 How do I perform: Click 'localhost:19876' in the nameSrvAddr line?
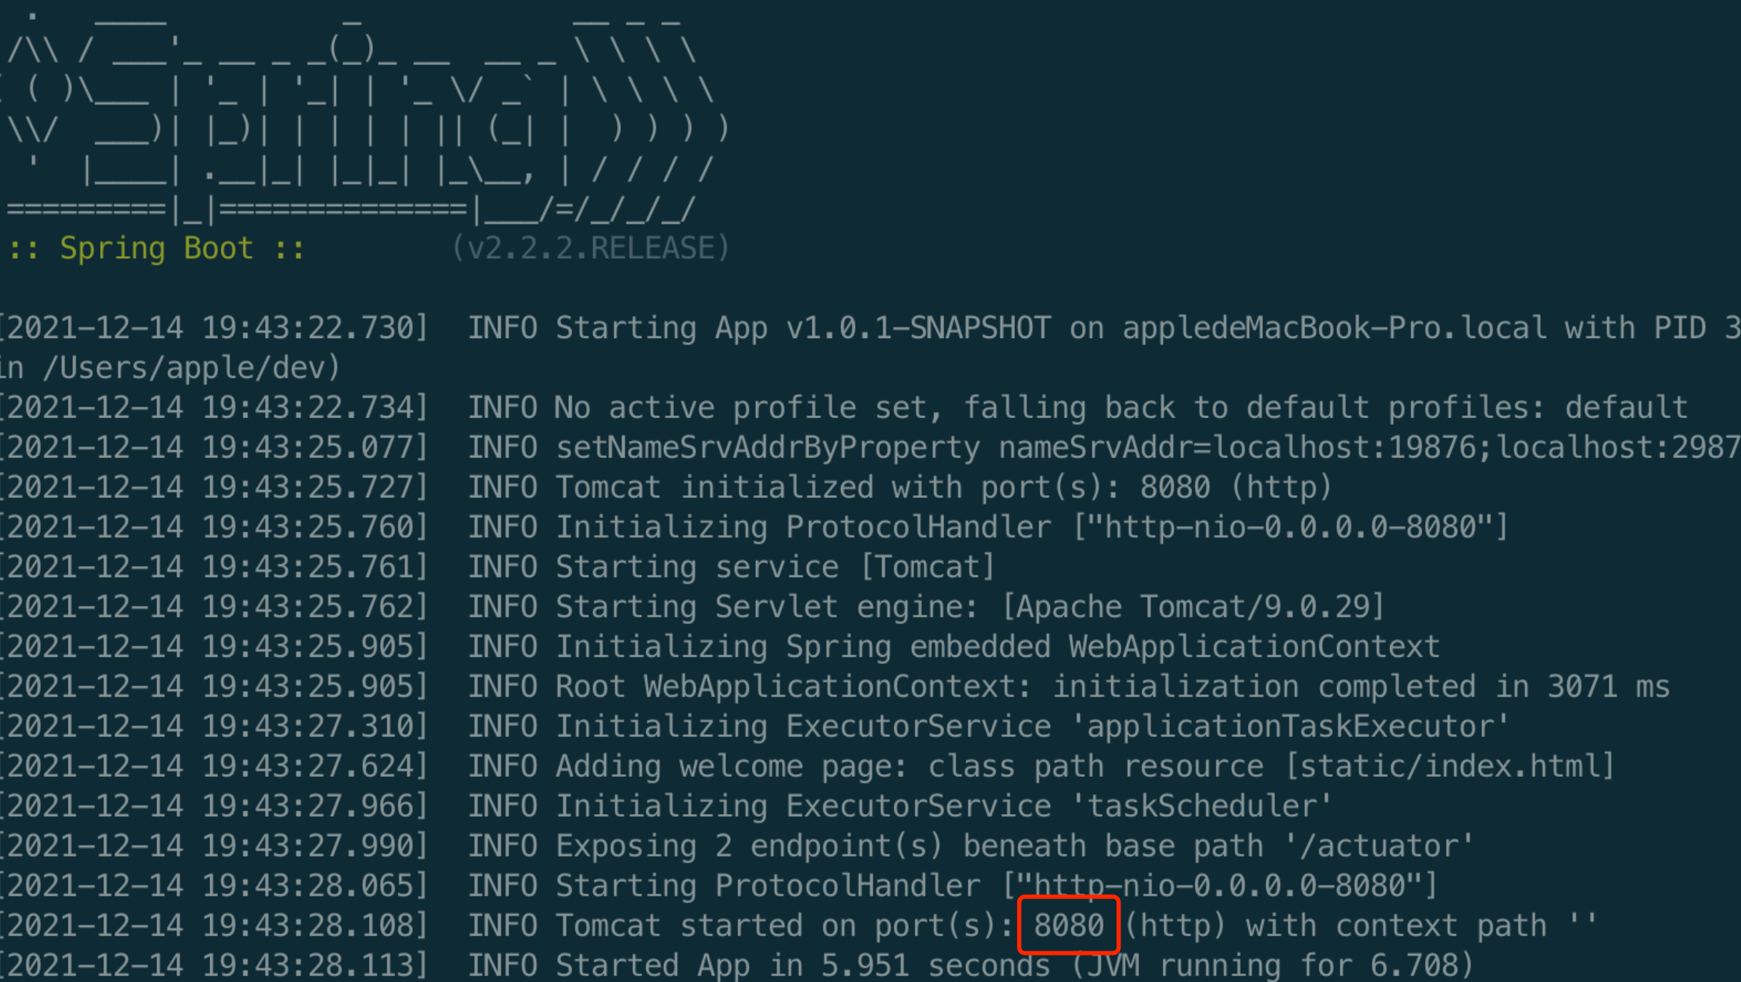click(x=1345, y=448)
